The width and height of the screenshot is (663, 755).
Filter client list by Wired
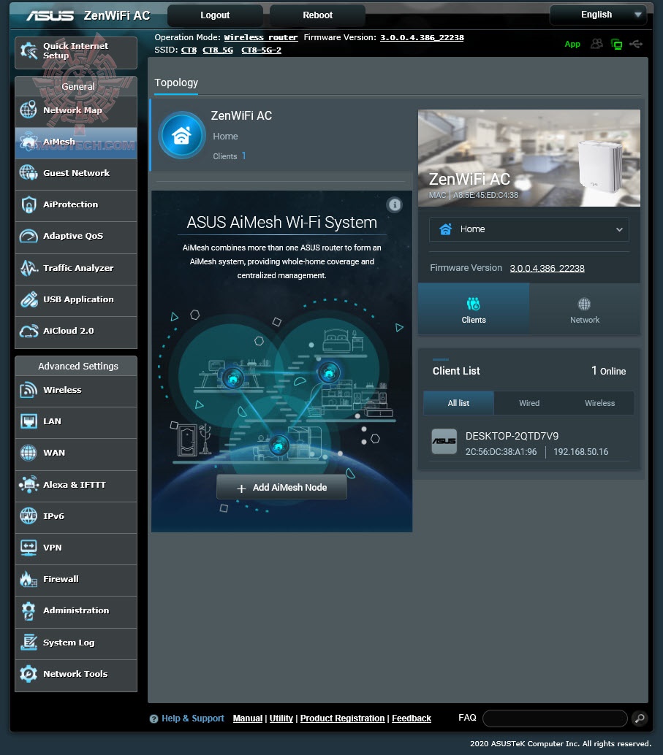(529, 404)
